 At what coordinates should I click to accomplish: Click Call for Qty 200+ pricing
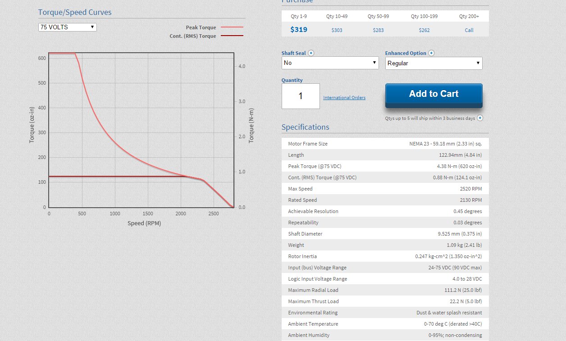[x=469, y=30]
